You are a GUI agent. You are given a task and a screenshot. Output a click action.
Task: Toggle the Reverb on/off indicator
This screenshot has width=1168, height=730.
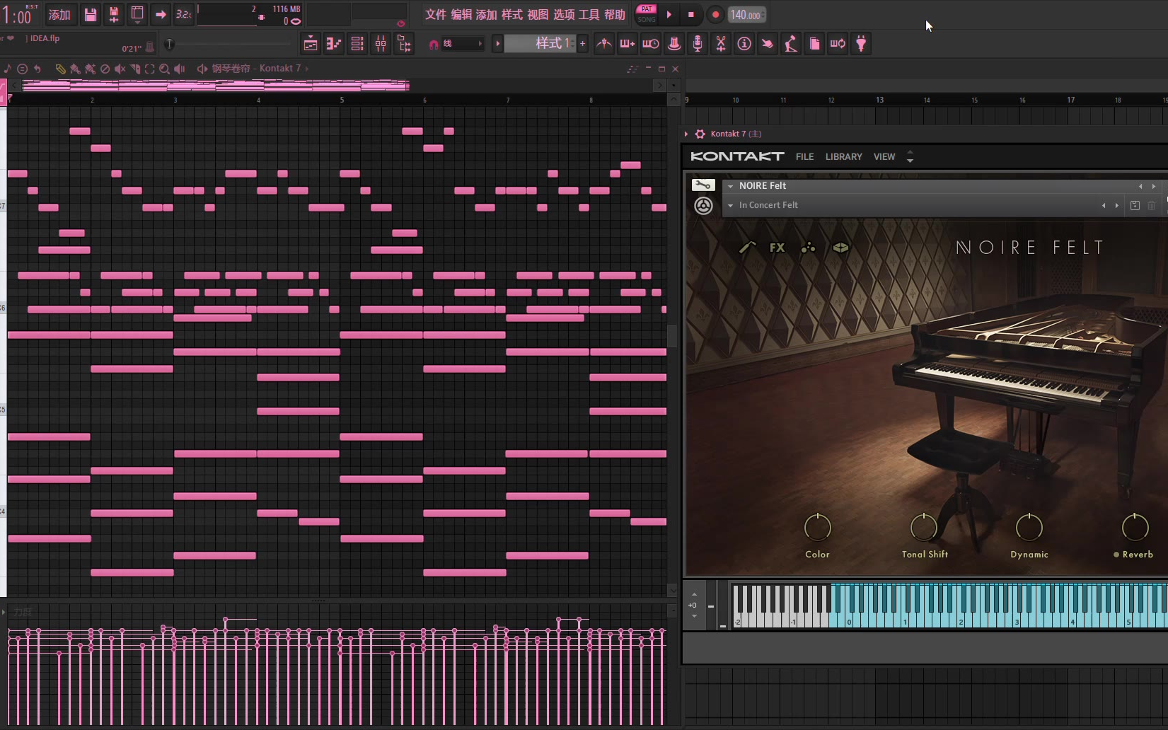(x=1116, y=555)
